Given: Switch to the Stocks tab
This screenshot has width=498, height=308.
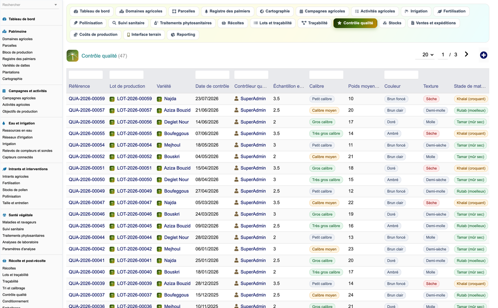Looking at the screenshot, I should pos(392,23).
